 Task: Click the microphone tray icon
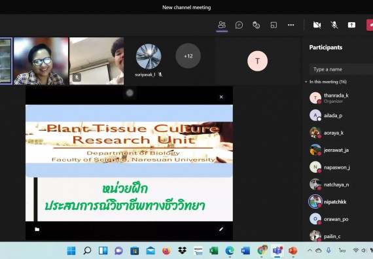click(329, 250)
